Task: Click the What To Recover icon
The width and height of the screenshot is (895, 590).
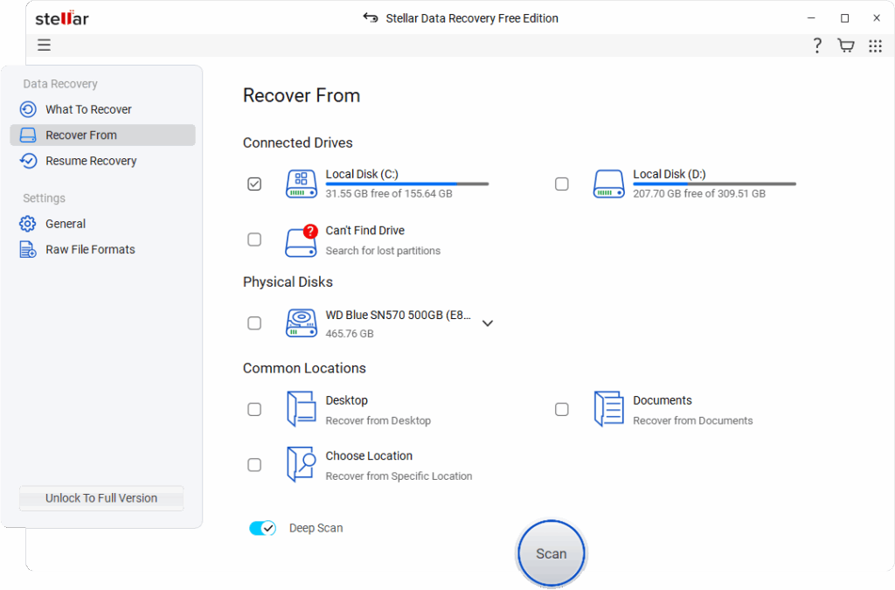Action: 28,109
